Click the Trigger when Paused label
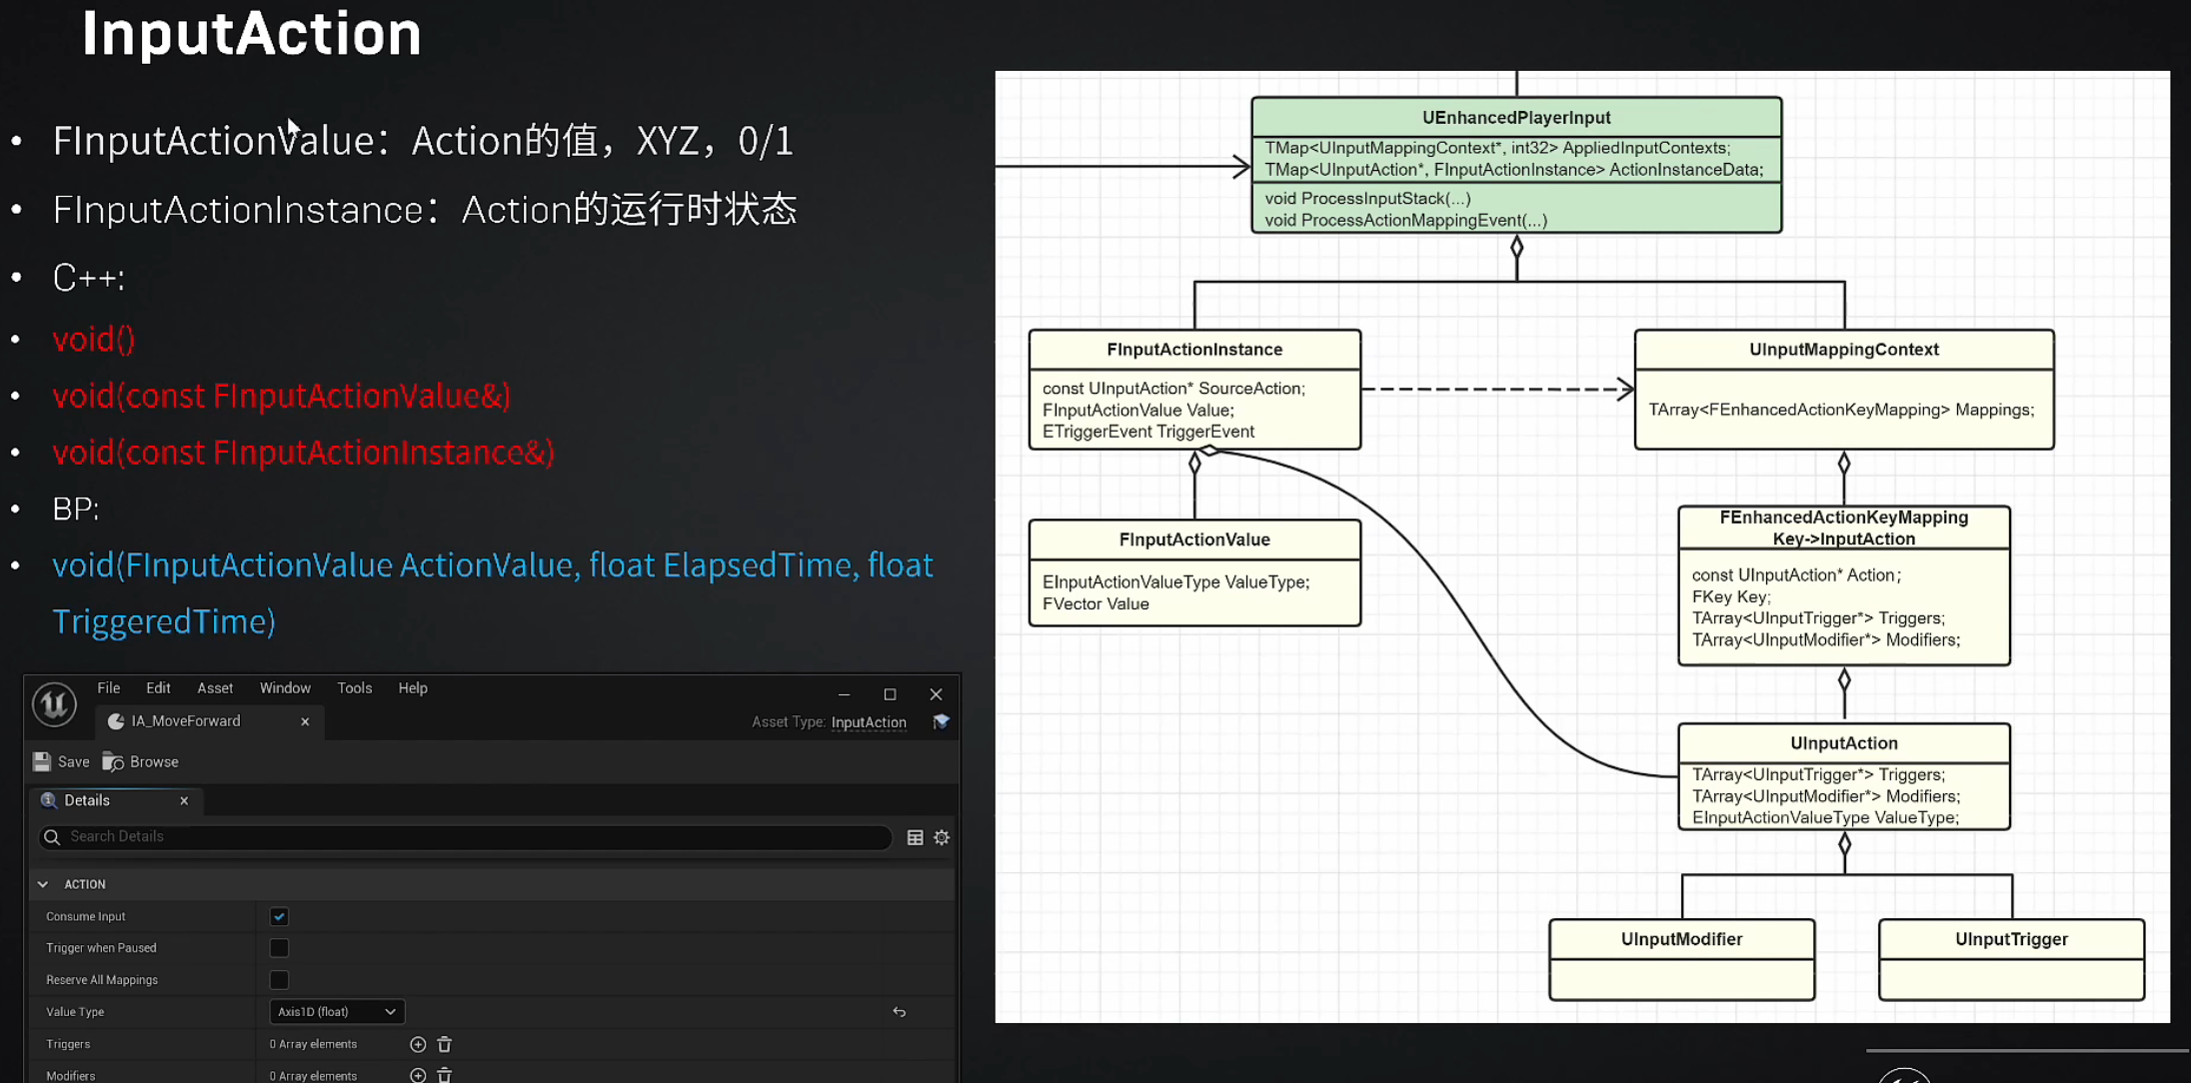 [x=101, y=948]
